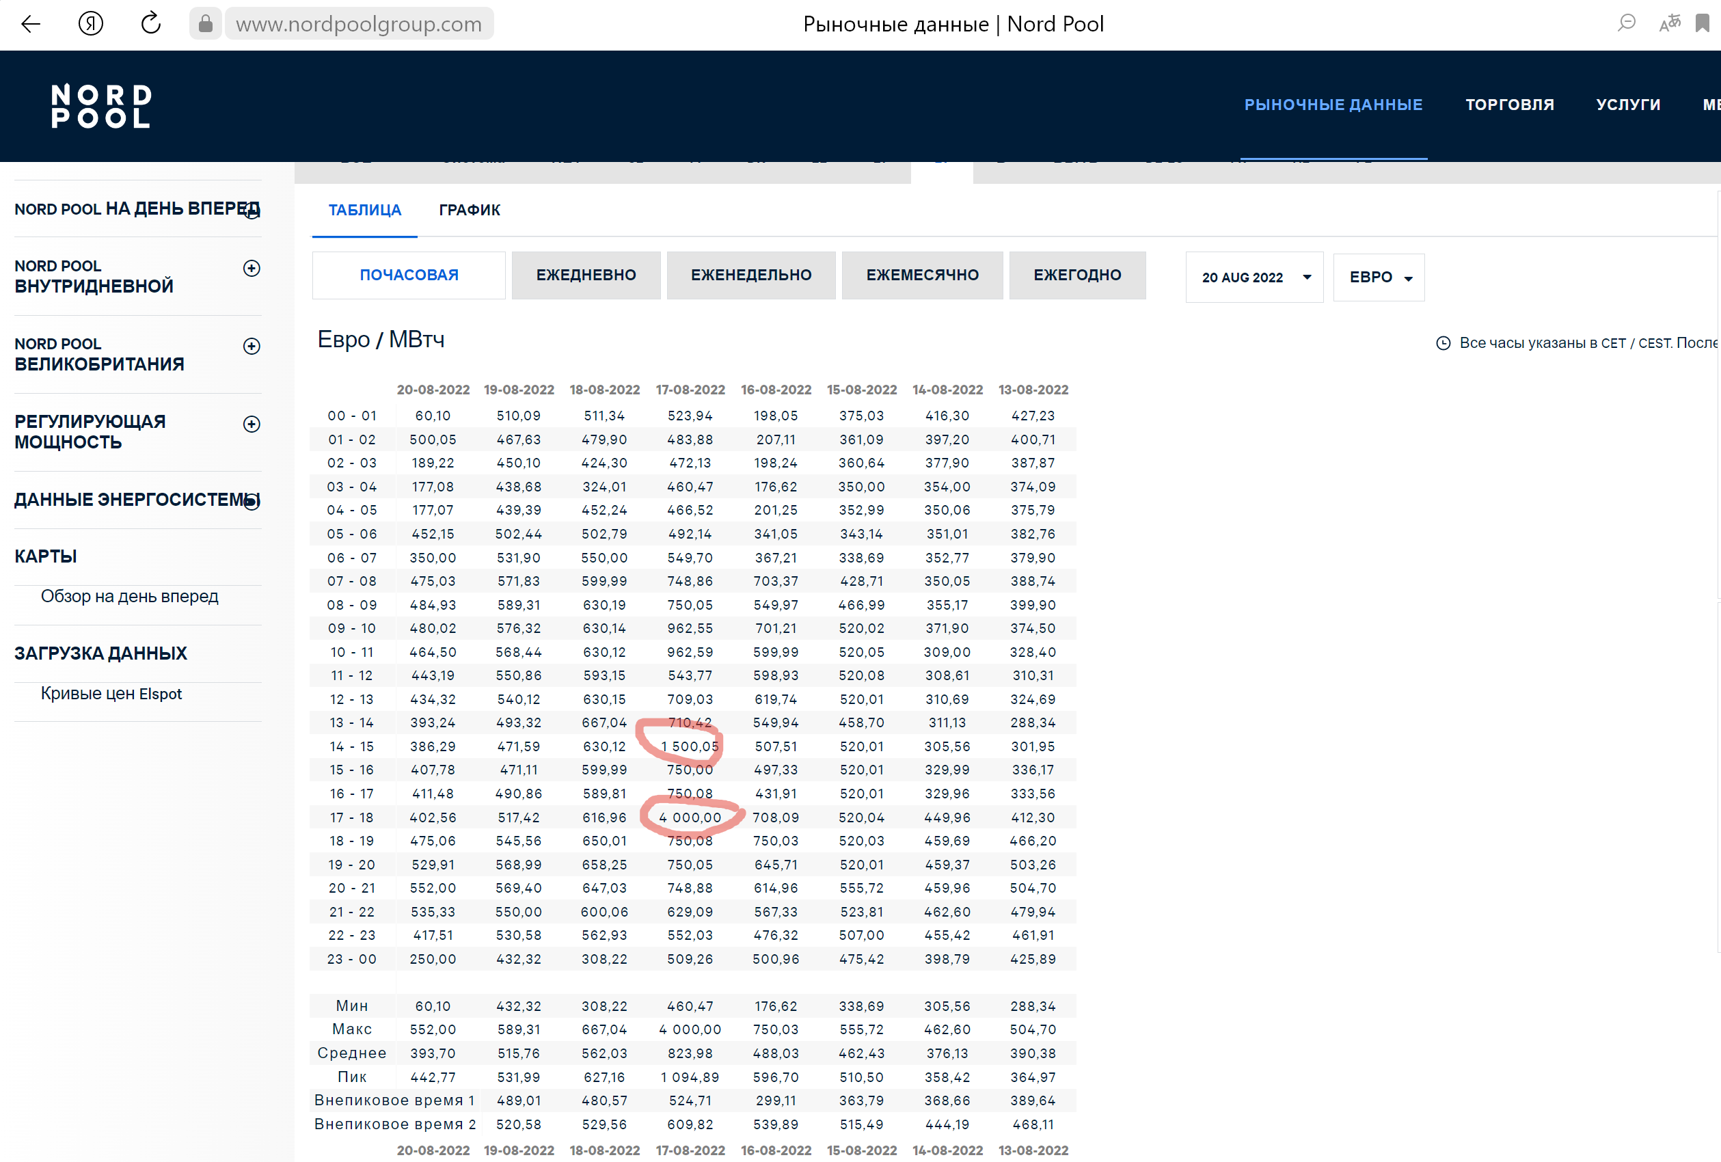Select 823,98 average value cell
Viewport: 1721px width, 1162px height.
690,1053
